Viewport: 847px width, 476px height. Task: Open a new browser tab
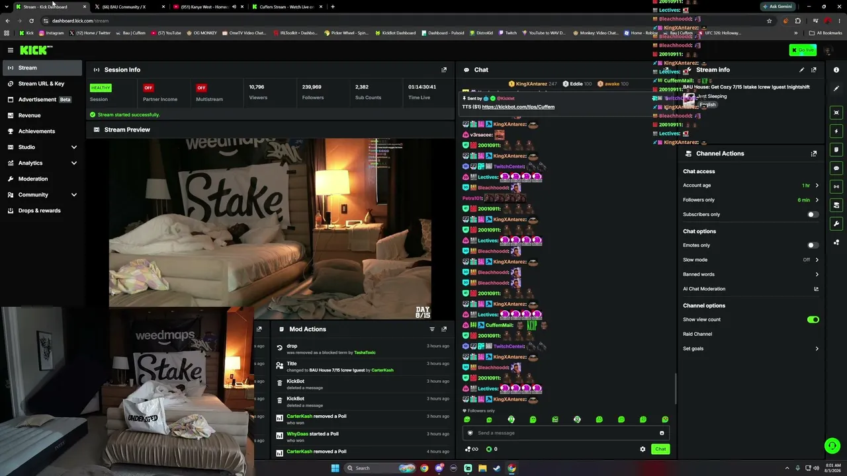tap(333, 7)
